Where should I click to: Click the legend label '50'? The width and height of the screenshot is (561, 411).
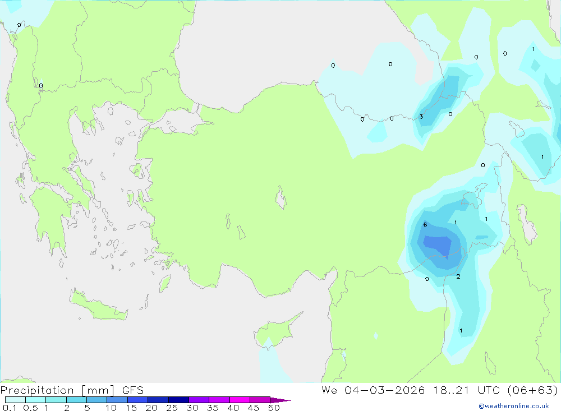274,408
